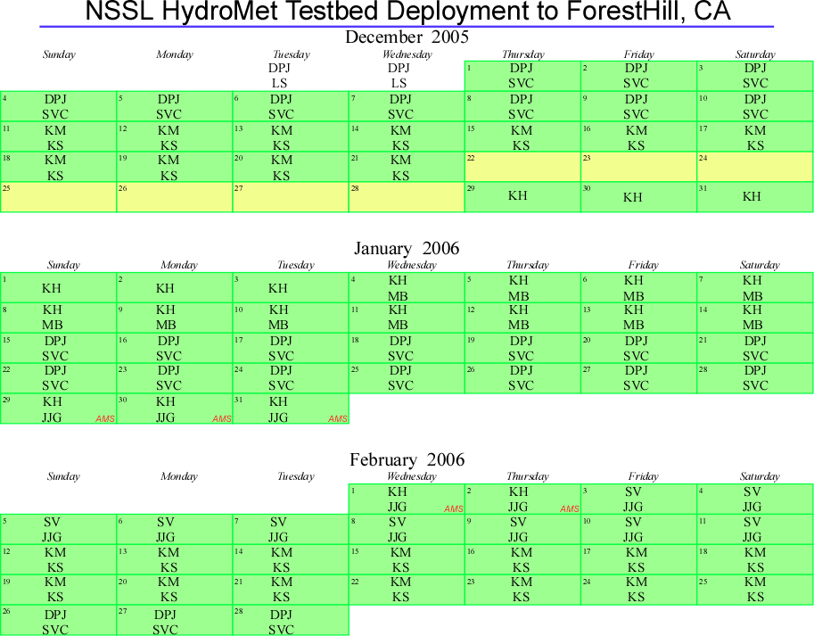This screenshot has height=636, width=814.
Task: Select the February 2006 month heading
Action: coord(407,460)
